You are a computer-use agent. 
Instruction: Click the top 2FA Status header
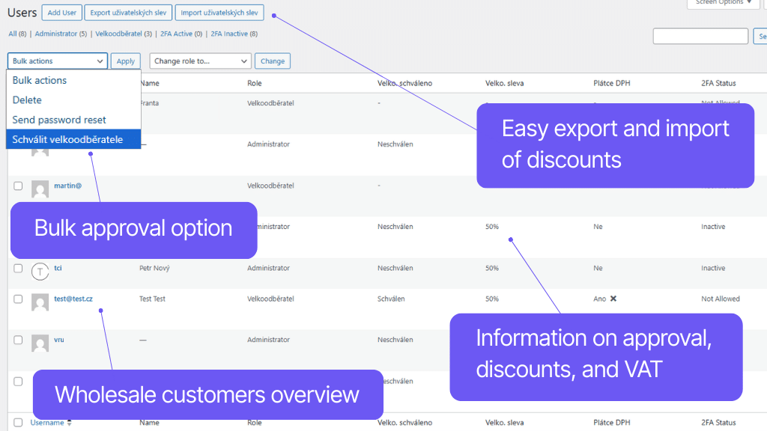coord(718,83)
